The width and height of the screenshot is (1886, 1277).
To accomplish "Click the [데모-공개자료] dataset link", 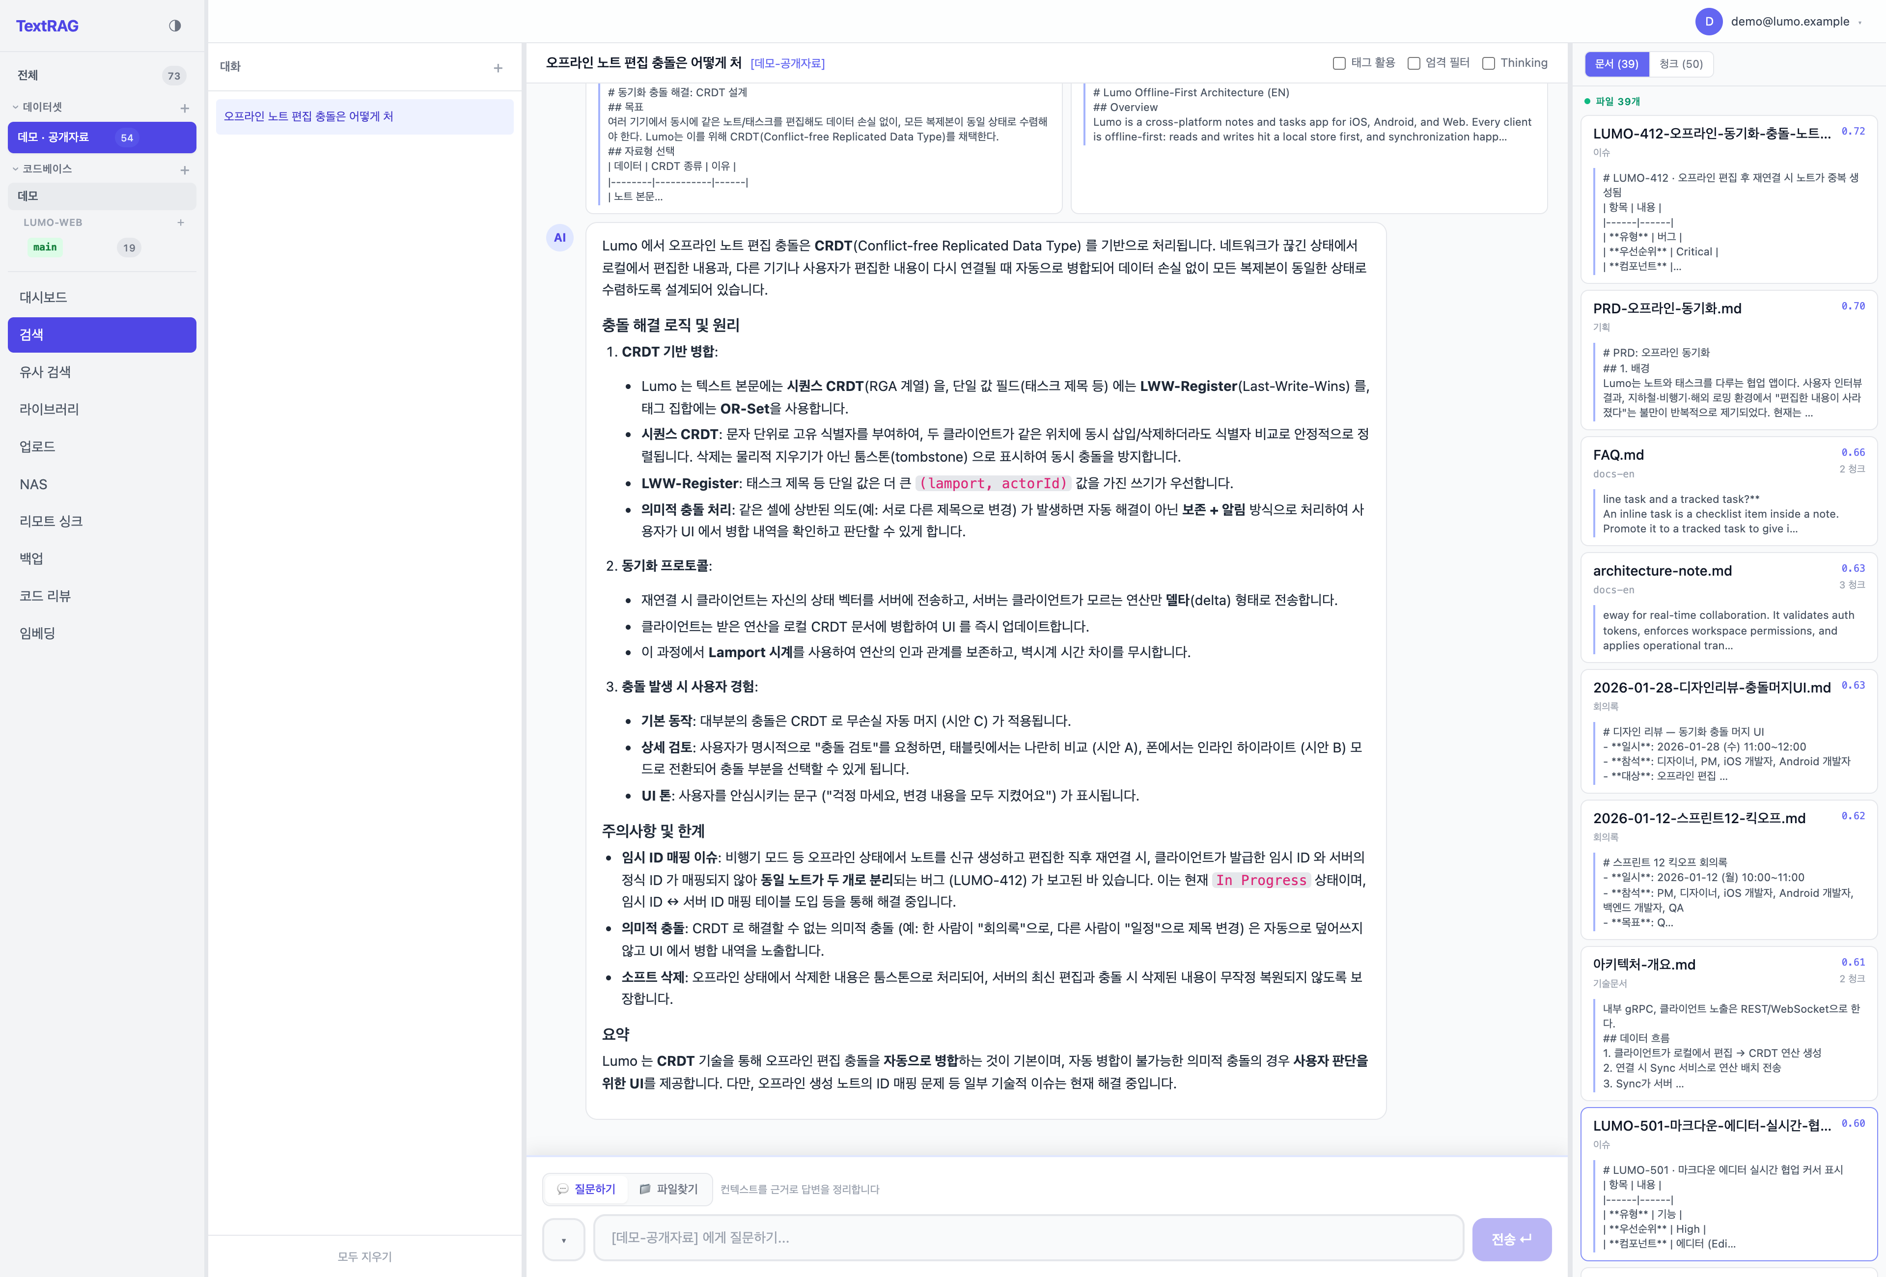I will pos(787,63).
